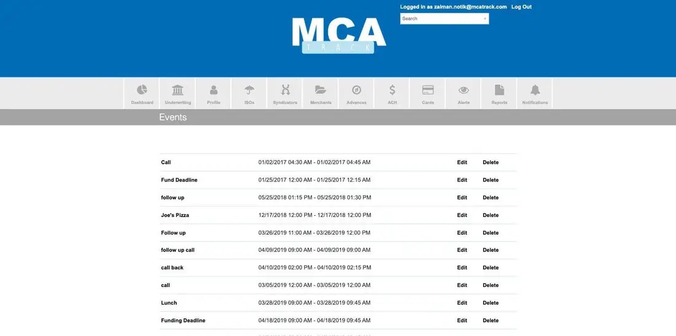Delete the Funding Deadline event

coord(490,321)
